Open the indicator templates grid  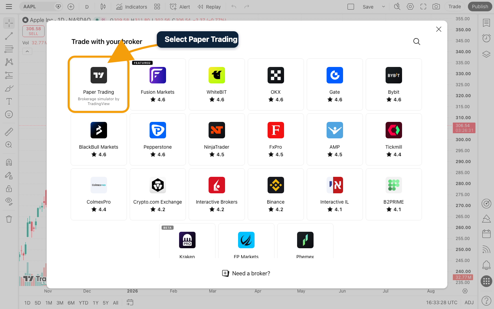157,7
